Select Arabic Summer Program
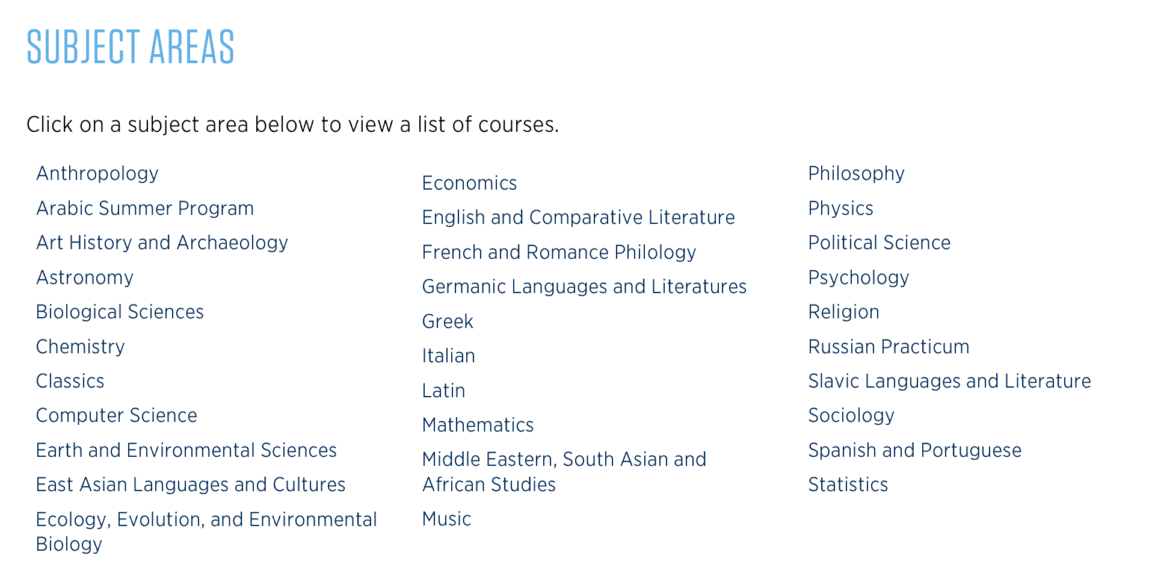Image resolution: width=1149 pixels, height=579 pixels. click(x=145, y=208)
